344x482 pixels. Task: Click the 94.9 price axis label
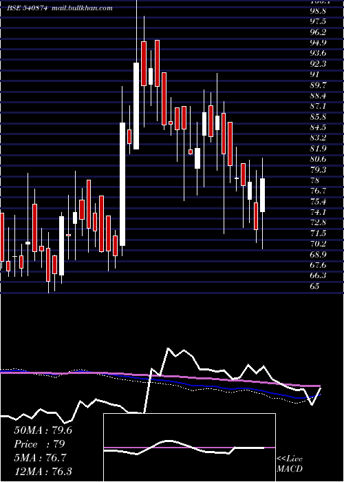(x=318, y=43)
